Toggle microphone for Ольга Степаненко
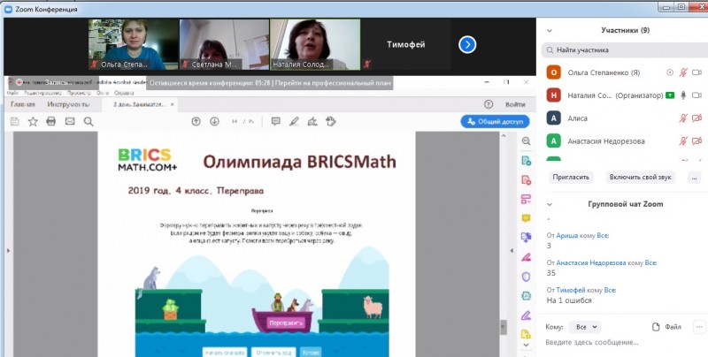 click(682, 72)
